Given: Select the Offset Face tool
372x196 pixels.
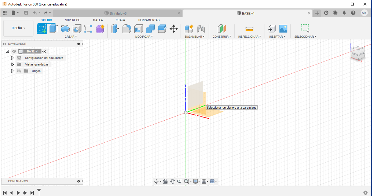Looking at the screenshot, I should pos(162,29).
